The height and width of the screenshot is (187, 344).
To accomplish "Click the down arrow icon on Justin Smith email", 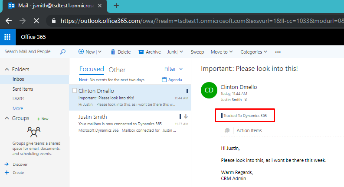I will pyautogui.click(x=186, y=117).
